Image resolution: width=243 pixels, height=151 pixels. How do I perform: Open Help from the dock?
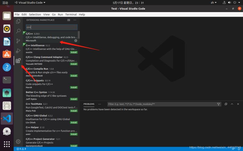7,67
